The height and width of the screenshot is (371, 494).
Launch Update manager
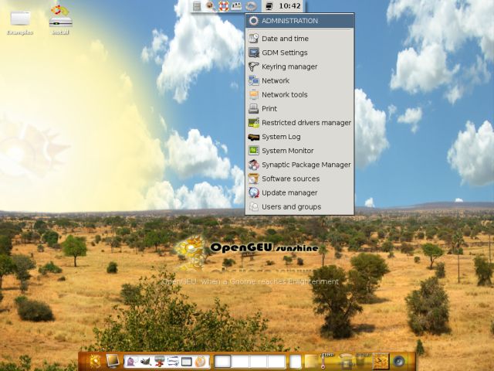pyautogui.click(x=299, y=192)
